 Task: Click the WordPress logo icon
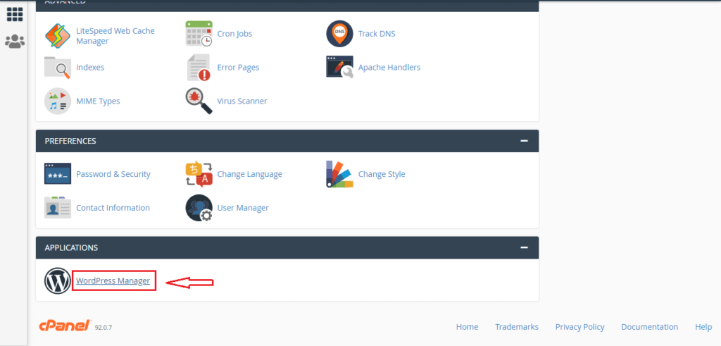[x=58, y=280]
